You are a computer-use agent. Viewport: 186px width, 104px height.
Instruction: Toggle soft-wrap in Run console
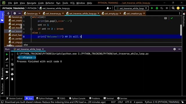[x=12, y=64]
